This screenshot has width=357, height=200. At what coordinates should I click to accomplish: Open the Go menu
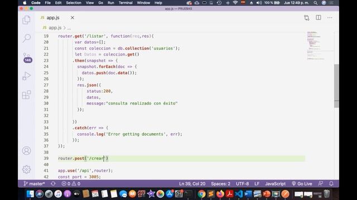(100, 3)
